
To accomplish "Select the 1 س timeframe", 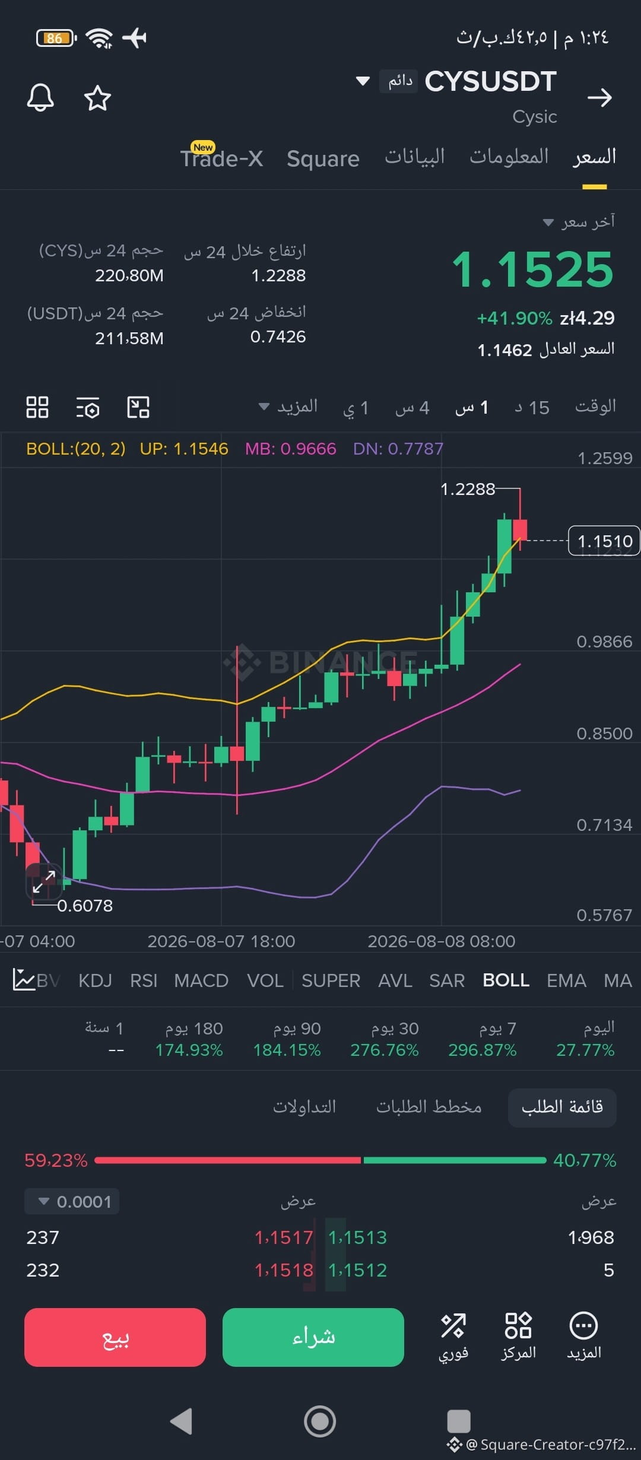I will [x=472, y=408].
